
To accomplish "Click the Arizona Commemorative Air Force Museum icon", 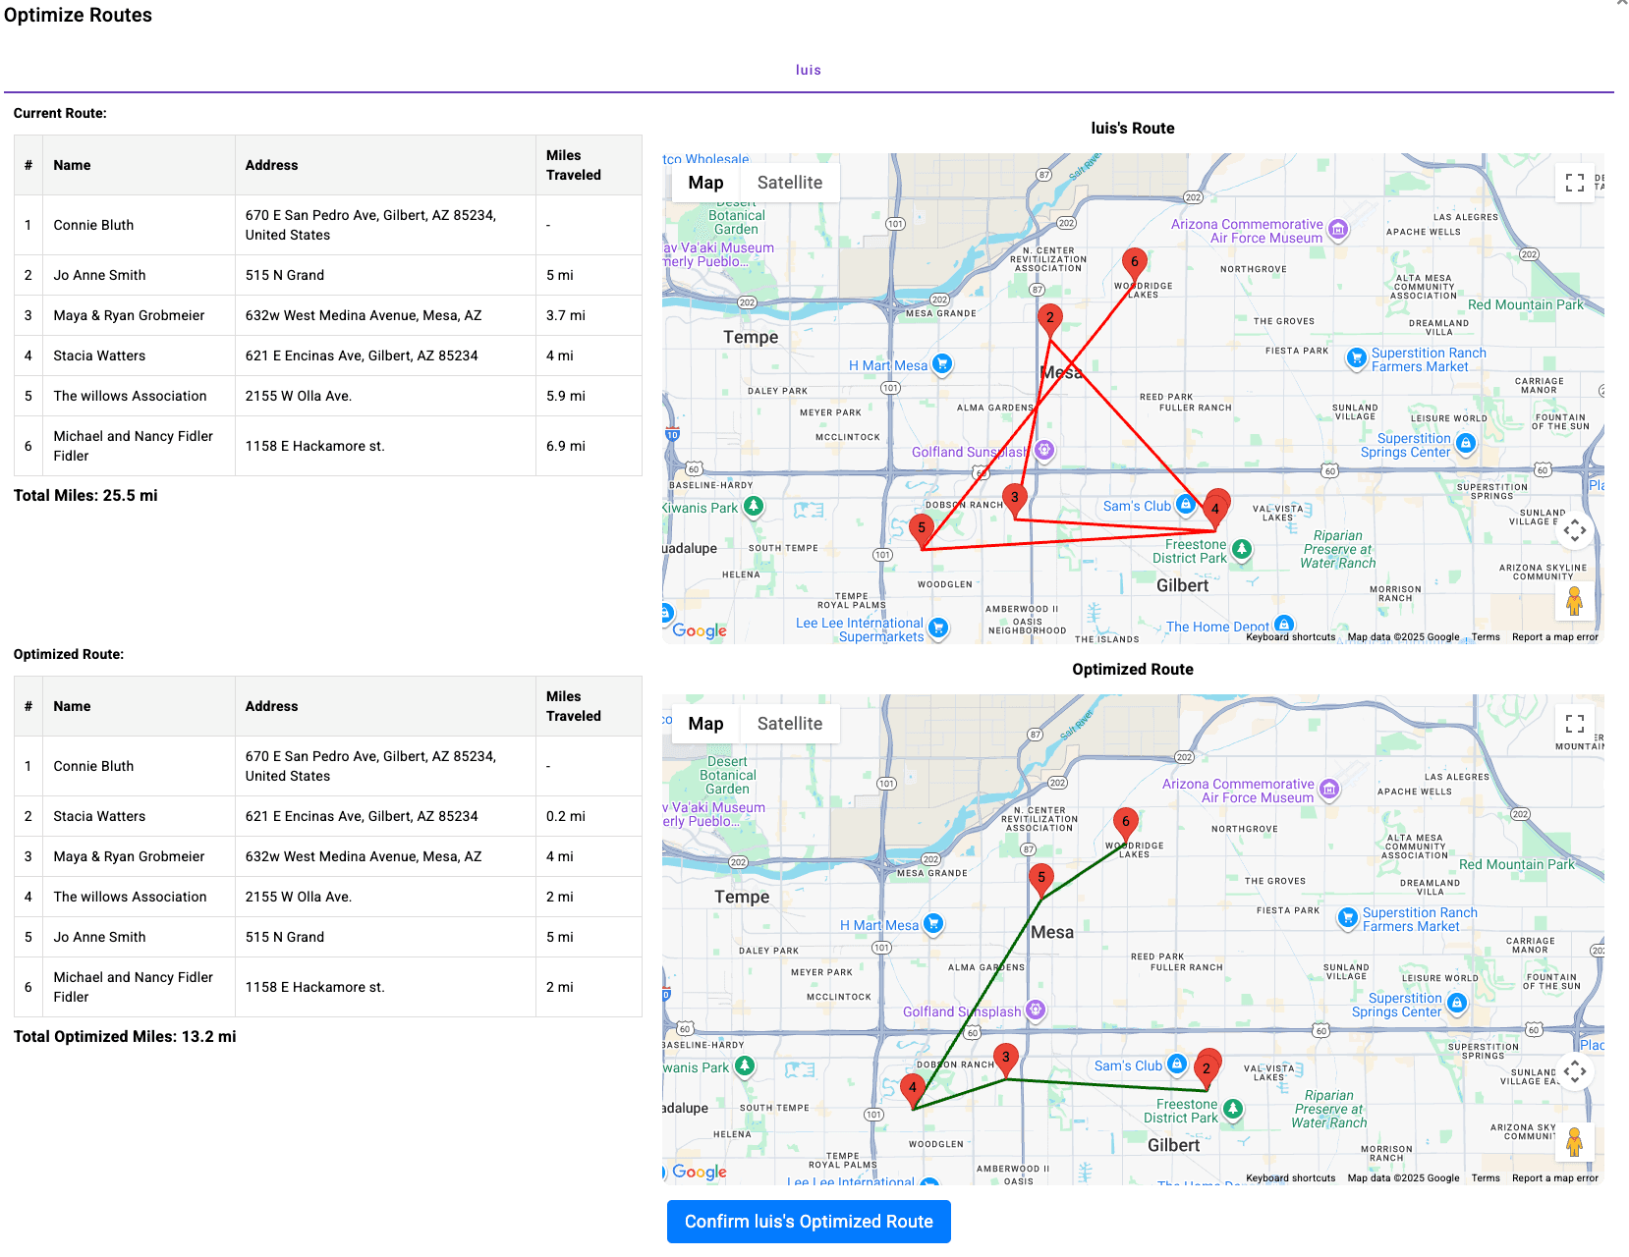I will click(x=1338, y=229).
